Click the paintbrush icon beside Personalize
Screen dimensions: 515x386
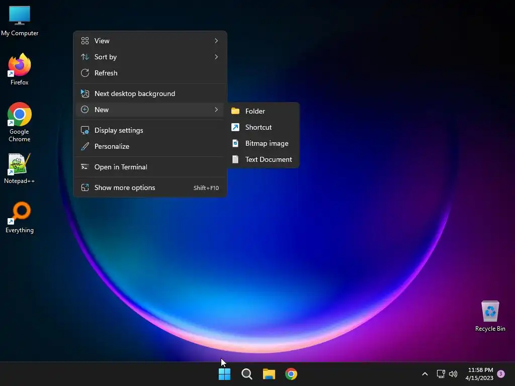pos(84,146)
